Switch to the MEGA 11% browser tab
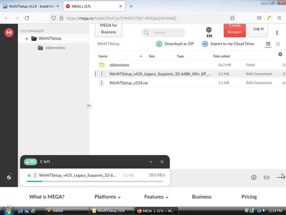 pos(94,6)
